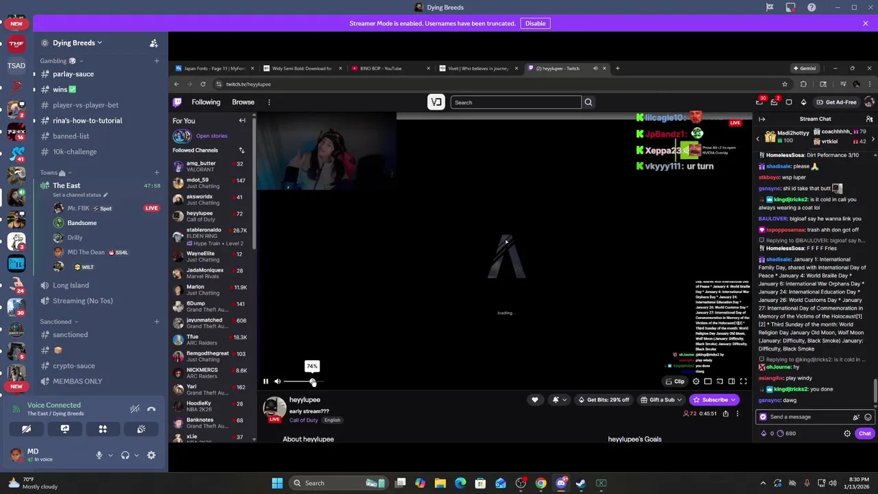Screen dimensions: 878x494
Task: Open Discord help question mark
Action: point(812,8)
